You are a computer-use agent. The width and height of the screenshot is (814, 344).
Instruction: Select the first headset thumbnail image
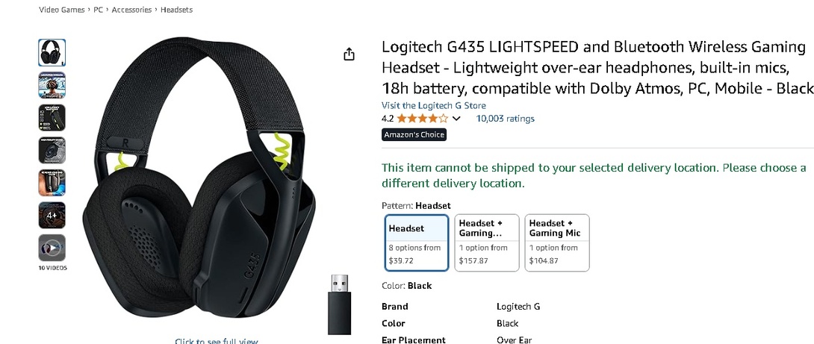(52, 52)
